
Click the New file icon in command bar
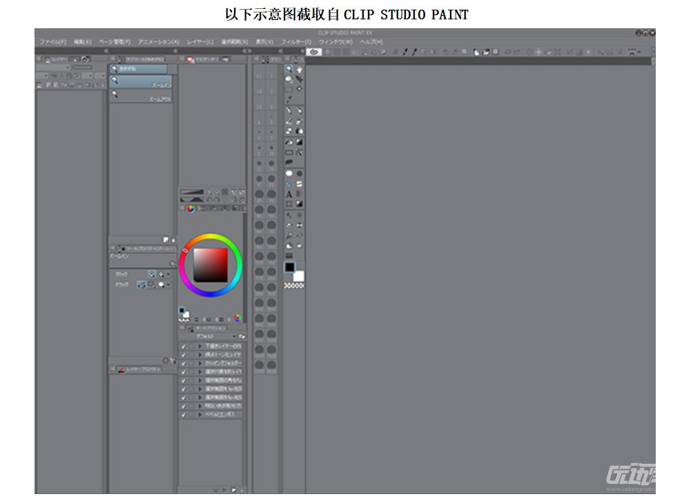point(477,52)
